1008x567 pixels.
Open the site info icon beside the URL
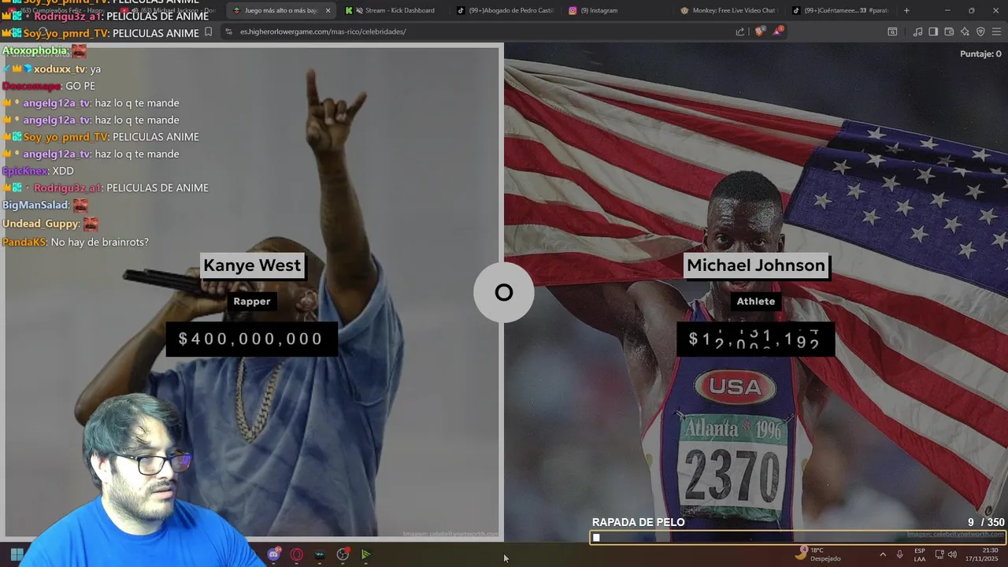(228, 31)
